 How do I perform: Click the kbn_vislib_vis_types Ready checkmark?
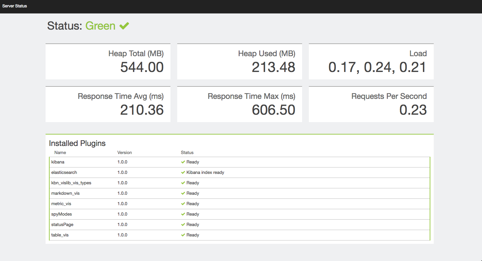click(x=183, y=183)
